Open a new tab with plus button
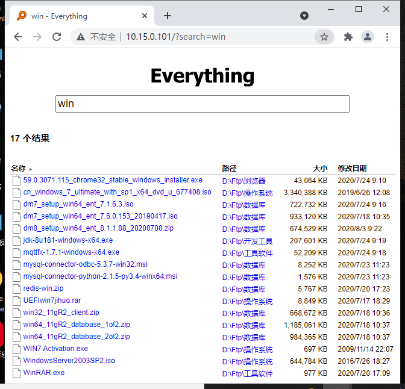 tap(168, 16)
